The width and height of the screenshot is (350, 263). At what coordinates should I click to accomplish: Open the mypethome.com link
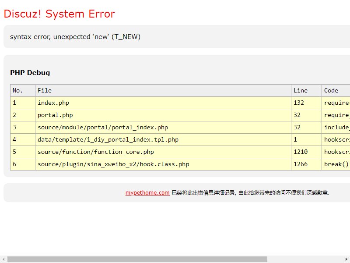coord(147,192)
